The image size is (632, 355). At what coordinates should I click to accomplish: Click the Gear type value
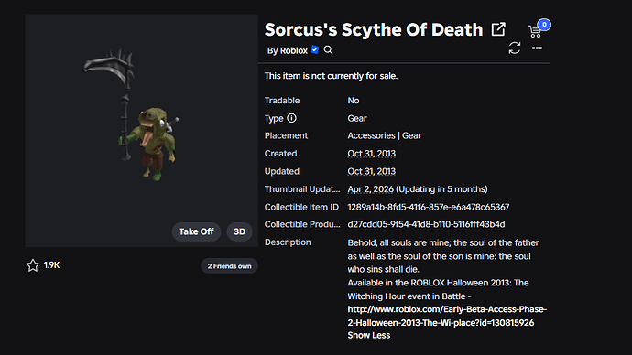coord(357,118)
